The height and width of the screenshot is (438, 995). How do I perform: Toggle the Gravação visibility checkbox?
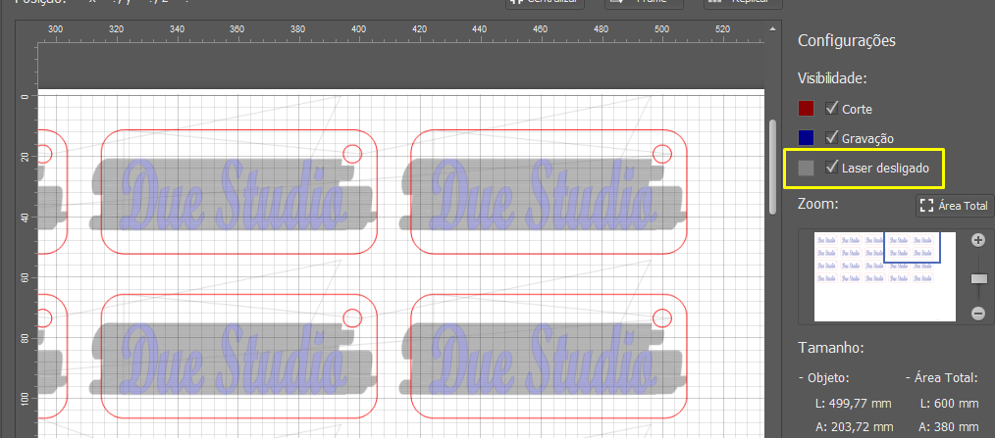click(x=831, y=137)
